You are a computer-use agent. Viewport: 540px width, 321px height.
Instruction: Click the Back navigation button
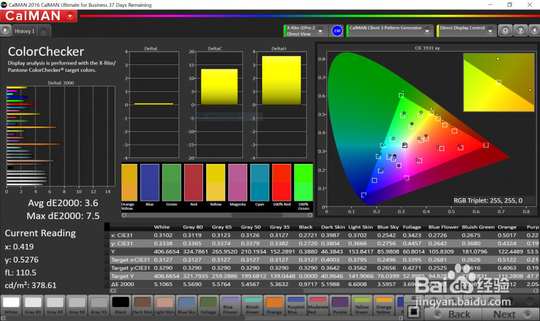[x=453, y=314]
